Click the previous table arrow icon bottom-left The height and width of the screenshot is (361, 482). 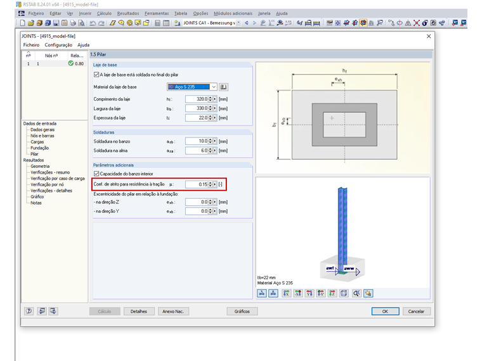(42, 311)
